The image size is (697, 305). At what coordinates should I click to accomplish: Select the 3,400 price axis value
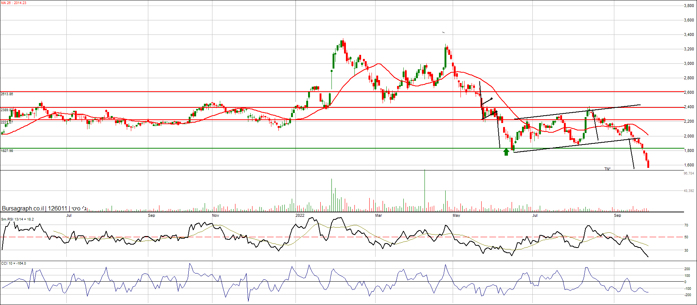(689, 35)
